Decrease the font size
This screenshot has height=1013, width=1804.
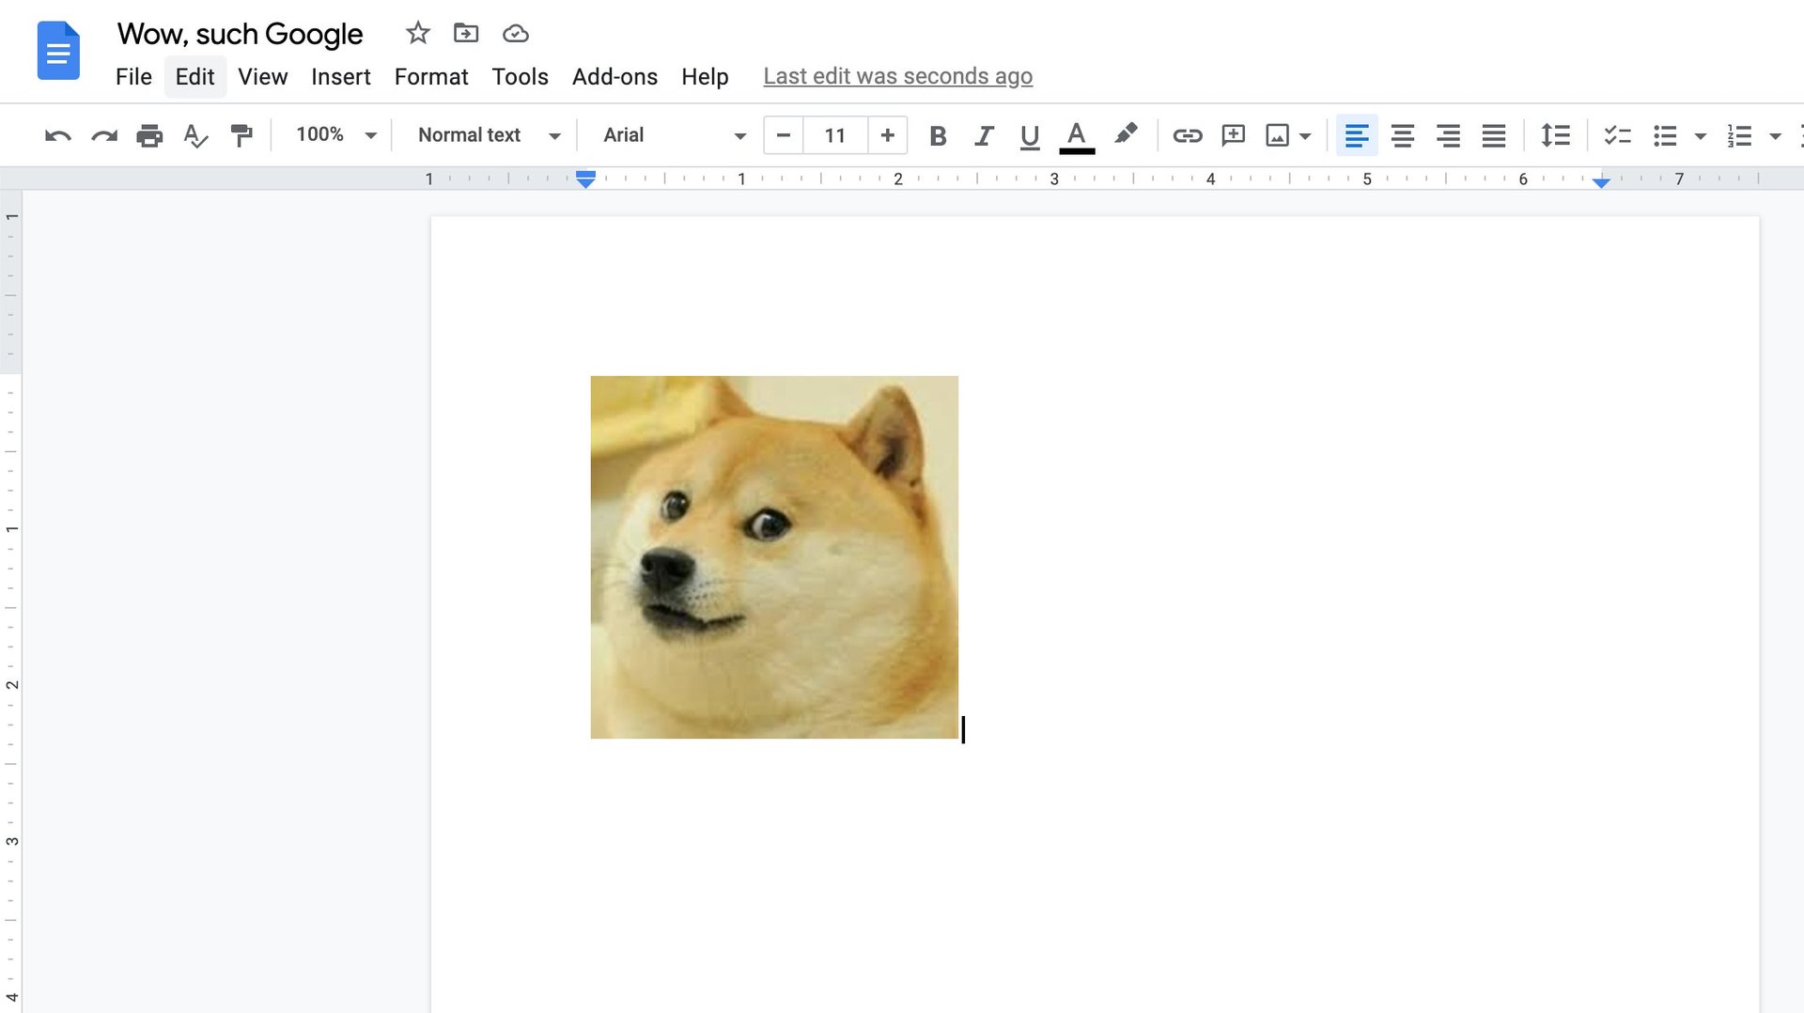[784, 135]
